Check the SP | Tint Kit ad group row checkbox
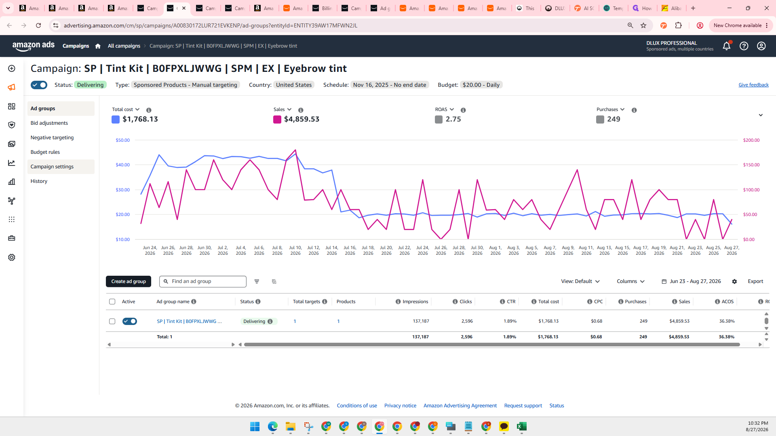776x436 pixels. pos(112,321)
